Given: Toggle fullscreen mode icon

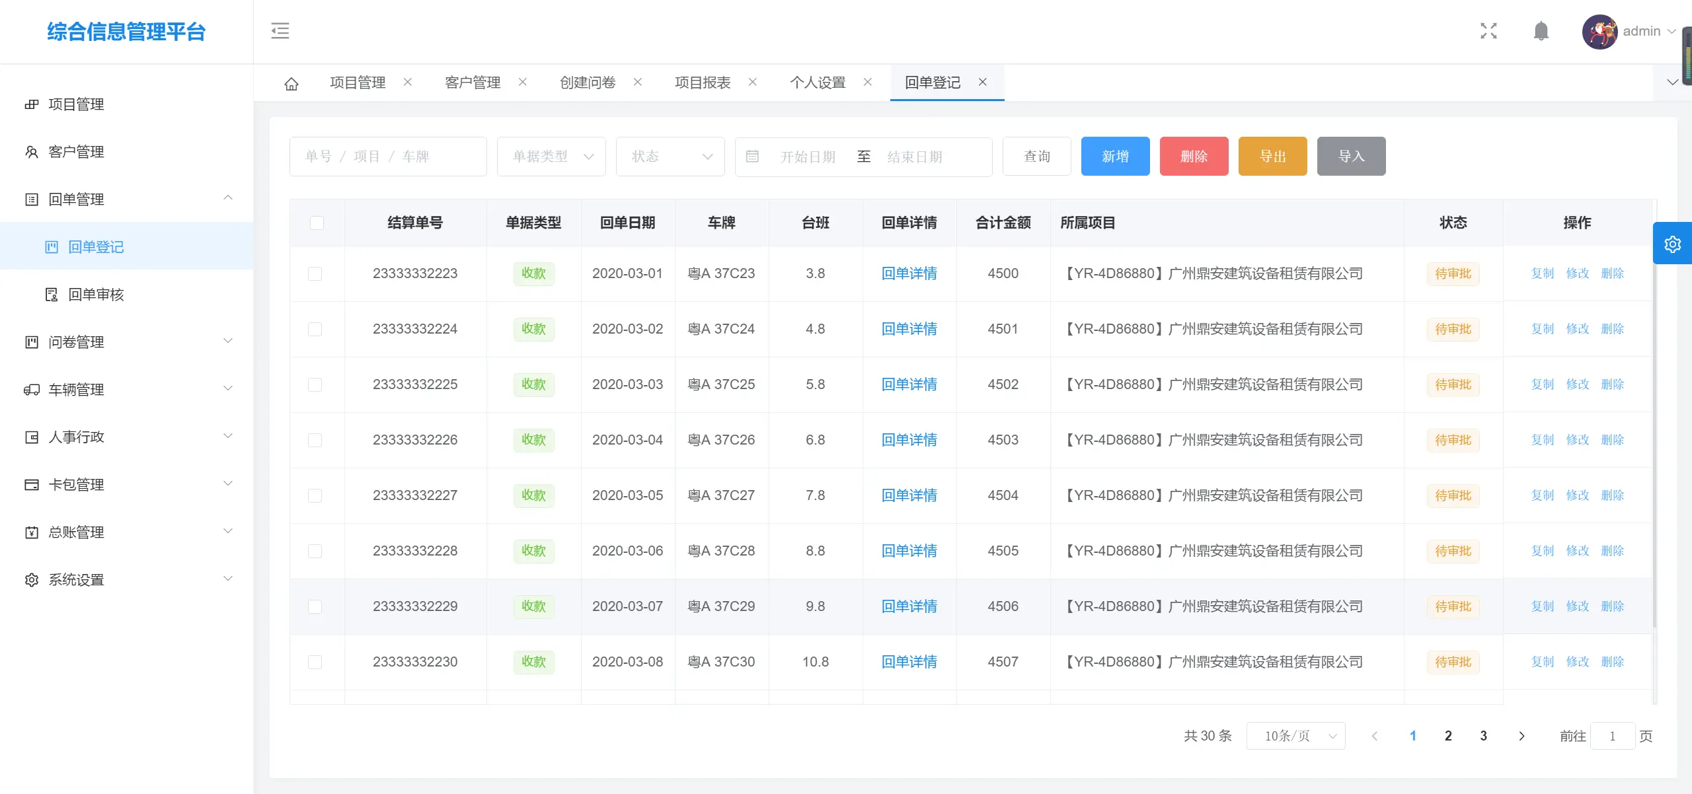Looking at the screenshot, I should click(x=1488, y=31).
